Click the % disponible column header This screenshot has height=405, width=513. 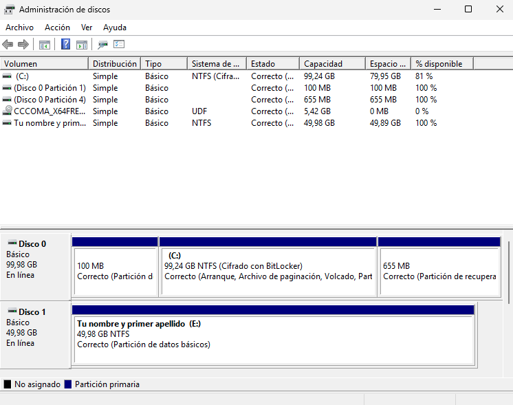pyautogui.click(x=442, y=64)
